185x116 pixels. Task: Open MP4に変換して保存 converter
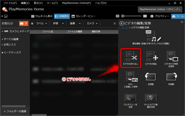tap(130, 80)
